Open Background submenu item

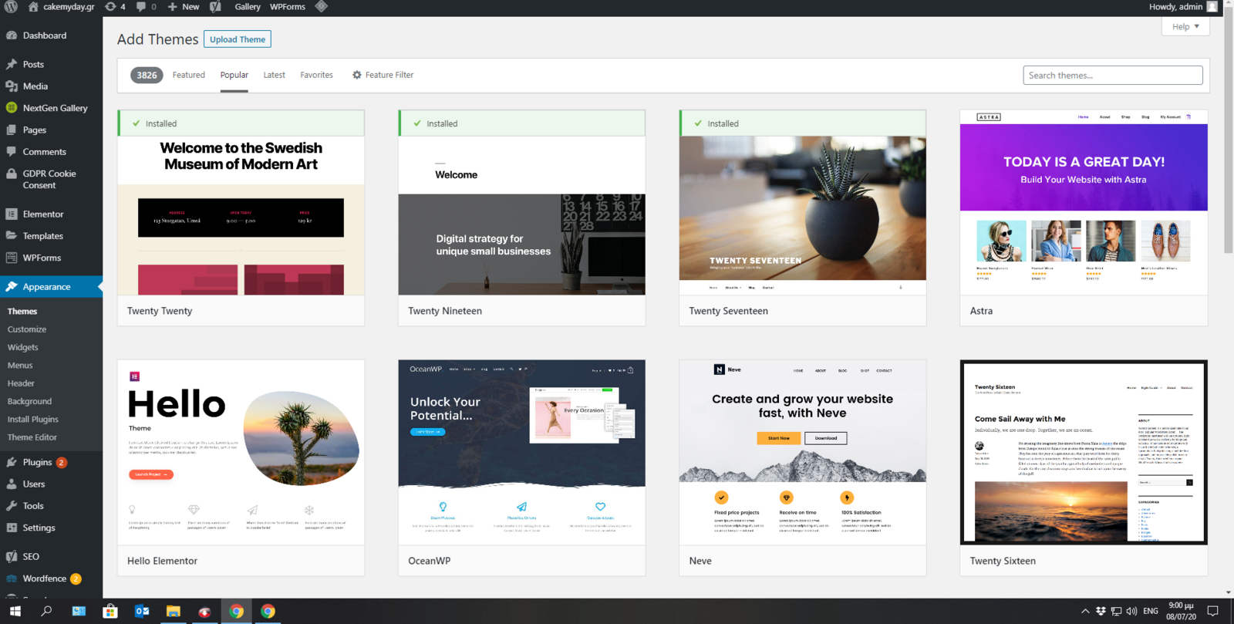point(29,401)
